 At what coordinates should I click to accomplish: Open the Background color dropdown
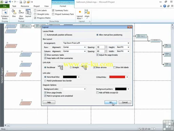coord(74,89)
